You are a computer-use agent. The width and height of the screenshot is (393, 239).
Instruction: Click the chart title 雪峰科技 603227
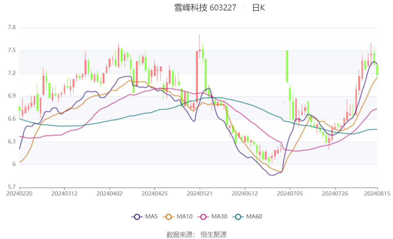click(x=205, y=8)
